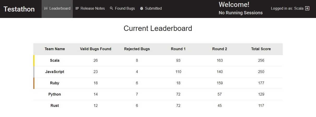Select the Python team name
This screenshot has height=117, width=316.
point(55,94)
